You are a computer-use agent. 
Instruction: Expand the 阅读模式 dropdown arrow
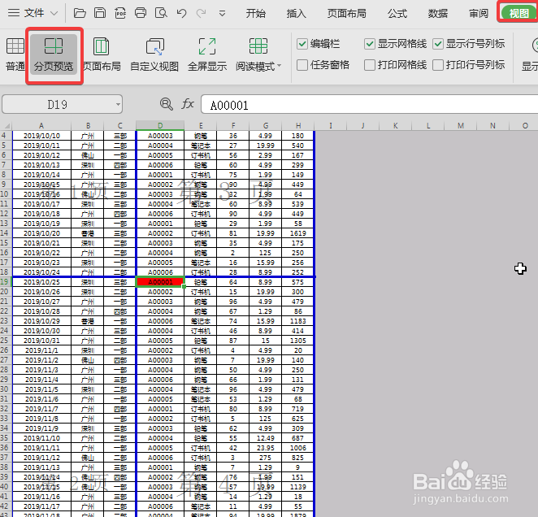point(279,66)
